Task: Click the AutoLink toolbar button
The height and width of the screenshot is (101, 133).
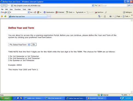Action: pos(81,12)
